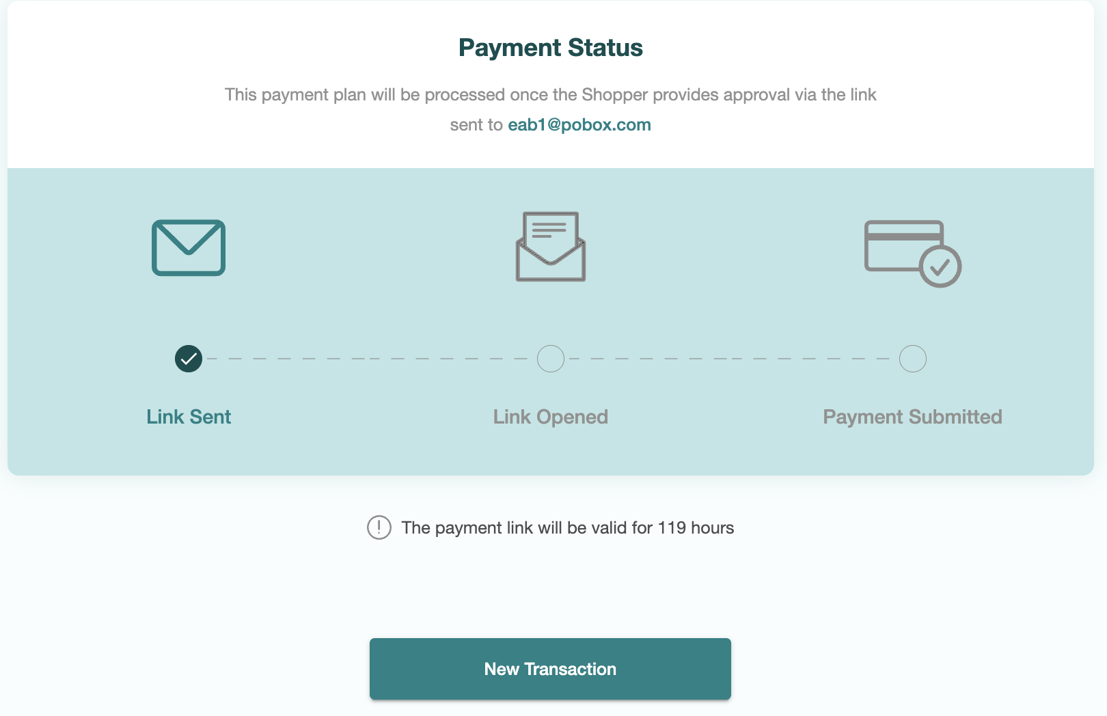Screen dimensions: 1107x716
Task: Click the small check badge on card icon
Action: [940, 266]
